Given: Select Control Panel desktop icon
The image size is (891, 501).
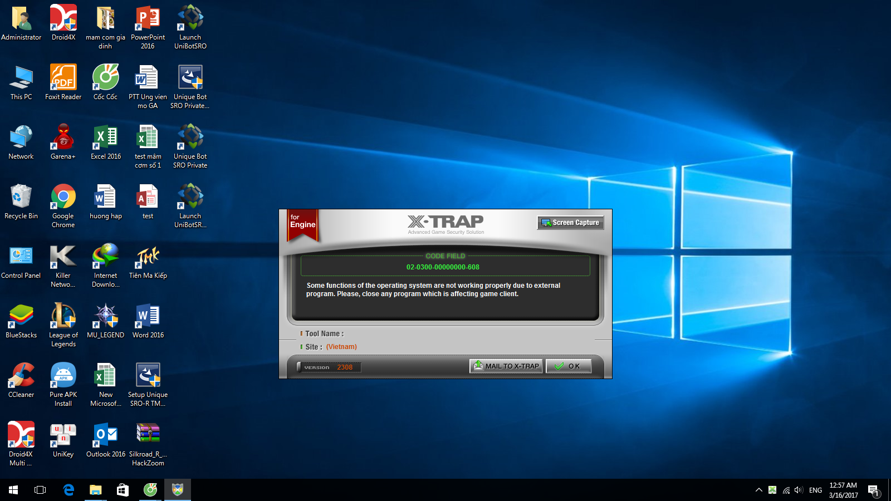Looking at the screenshot, I should tap(21, 262).
